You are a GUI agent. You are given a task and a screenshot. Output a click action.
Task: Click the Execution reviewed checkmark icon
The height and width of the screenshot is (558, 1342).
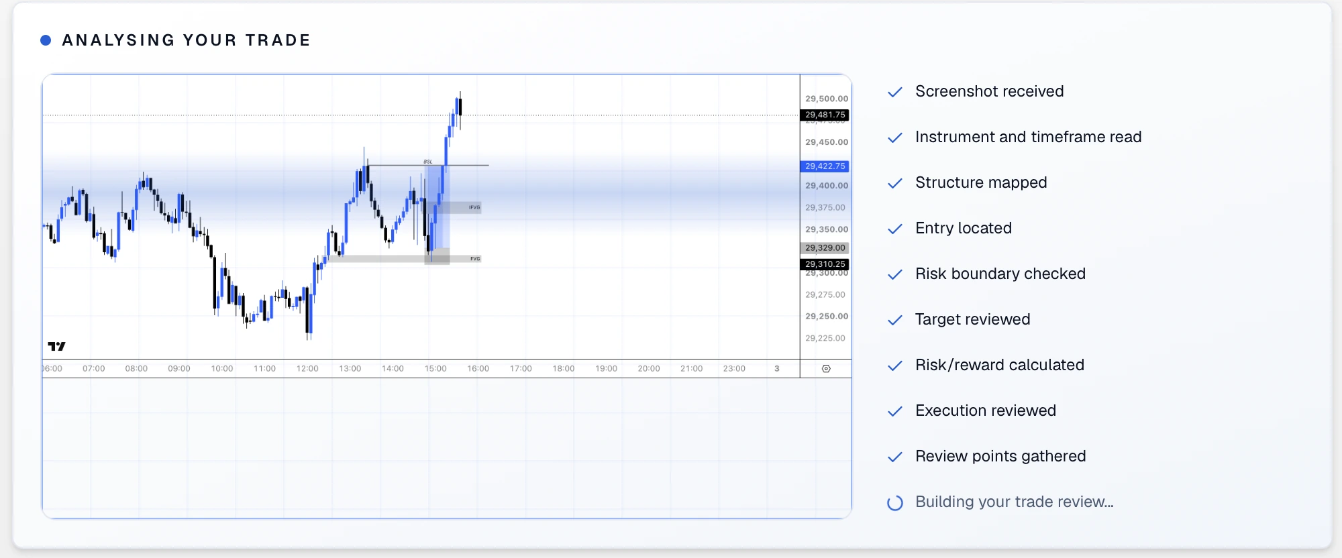(895, 412)
